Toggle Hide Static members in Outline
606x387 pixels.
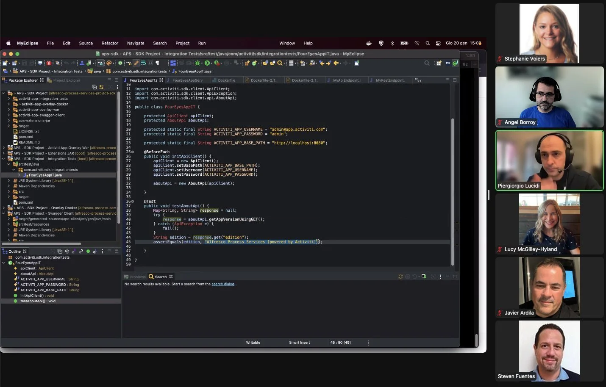(81, 251)
